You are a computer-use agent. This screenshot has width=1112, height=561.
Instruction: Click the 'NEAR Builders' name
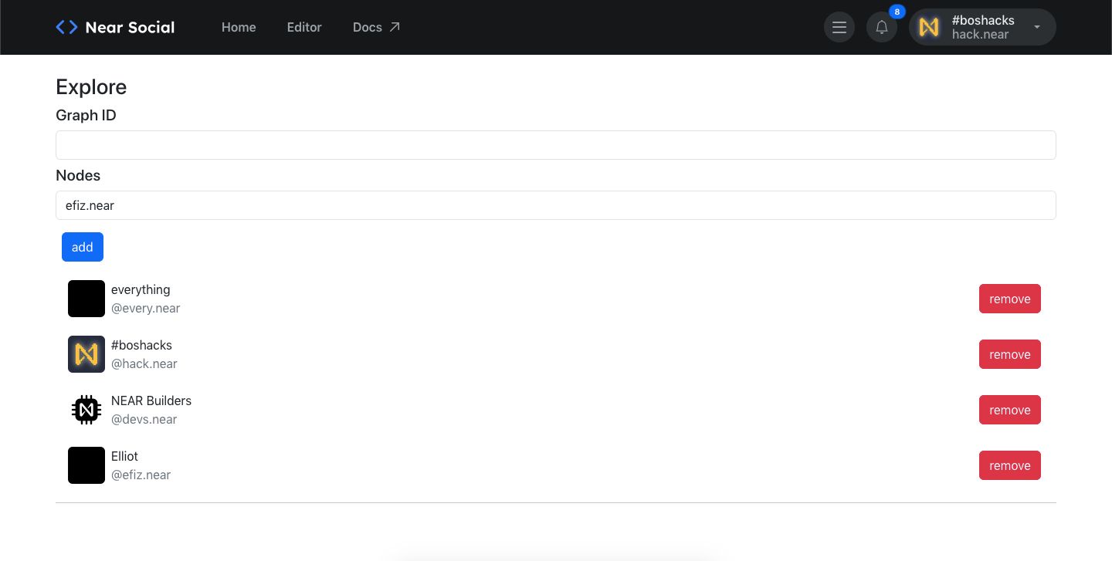pyautogui.click(x=151, y=400)
